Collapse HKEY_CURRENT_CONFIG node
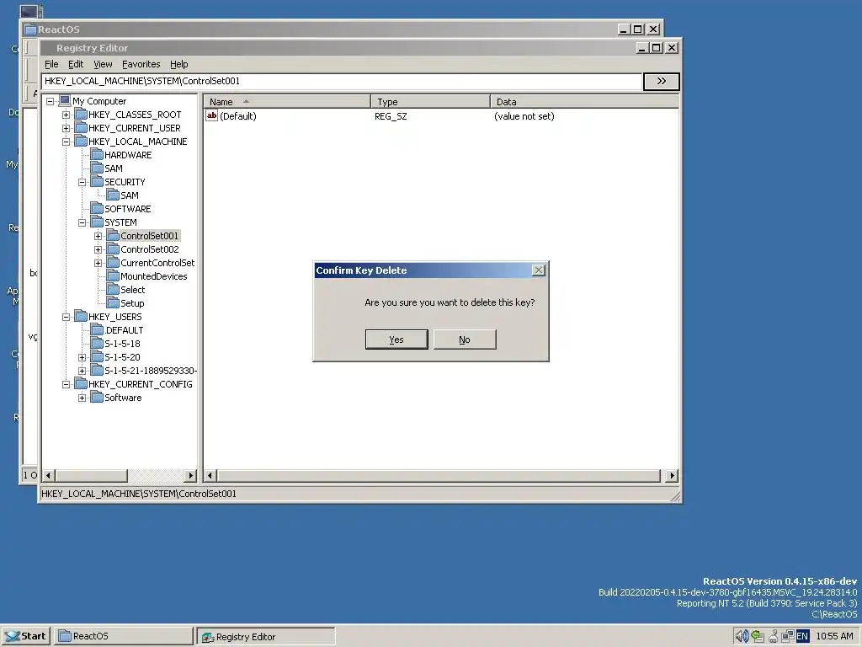Viewport: 862px width, 647px height. (x=66, y=384)
